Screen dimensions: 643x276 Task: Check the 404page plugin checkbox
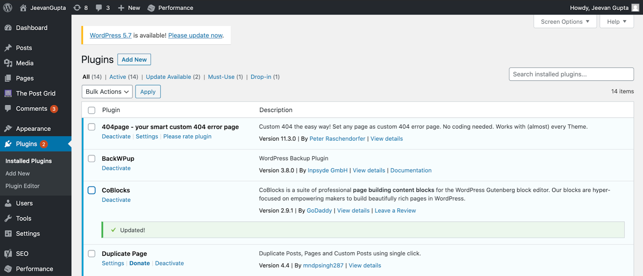tap(92, 127)
